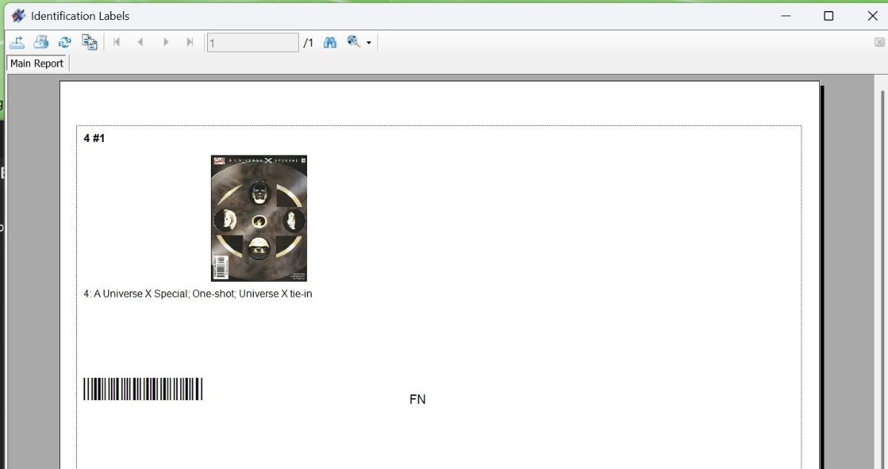The height and width of the screenshot is (469, 888).
Task: Close the current report view tab button
Action: 879,42
